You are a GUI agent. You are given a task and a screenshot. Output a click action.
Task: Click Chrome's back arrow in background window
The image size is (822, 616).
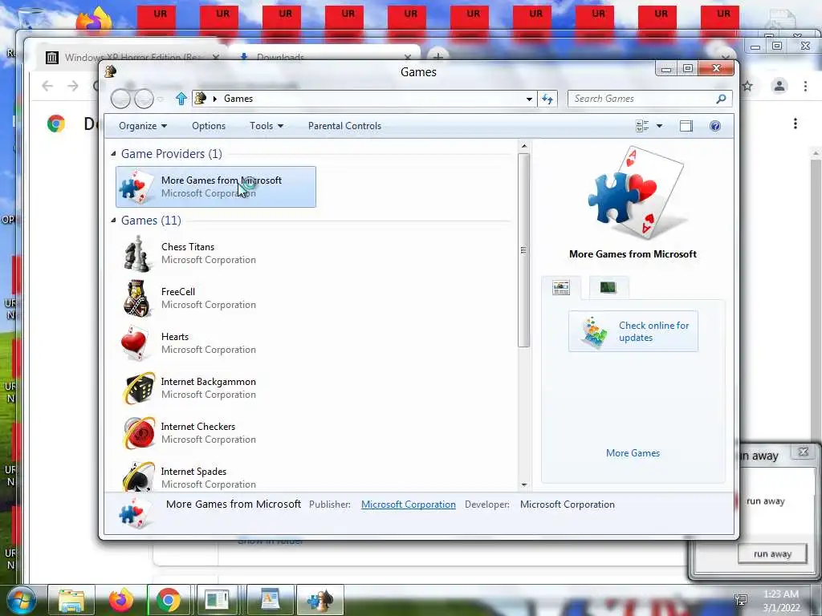click(x=47, y=86)
